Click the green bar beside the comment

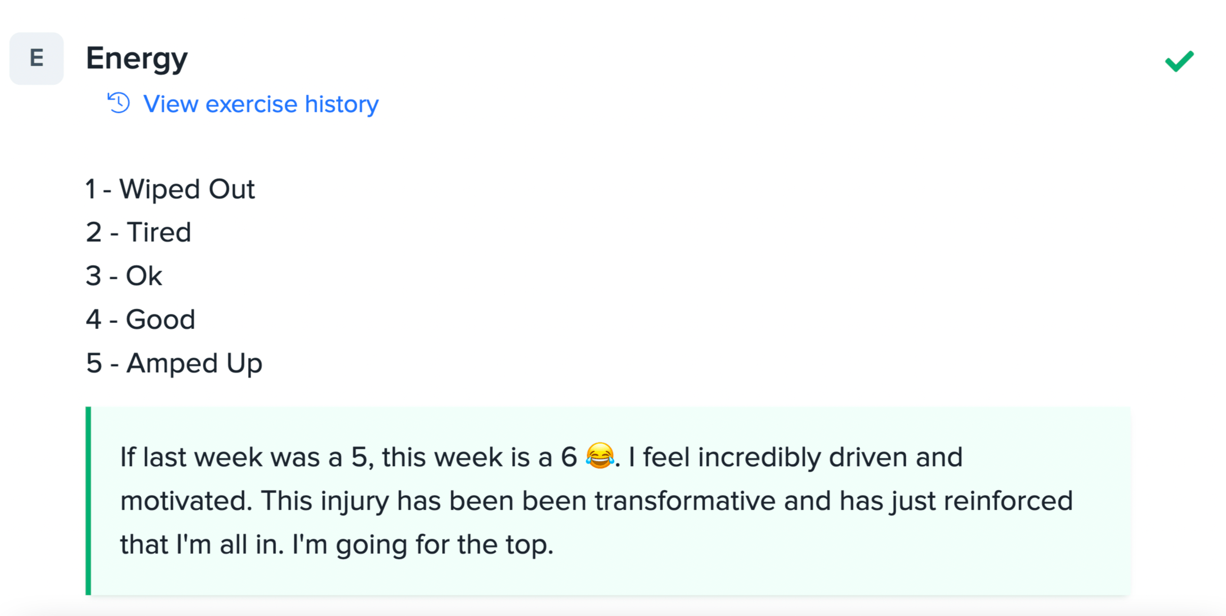[x=88, y=500]
